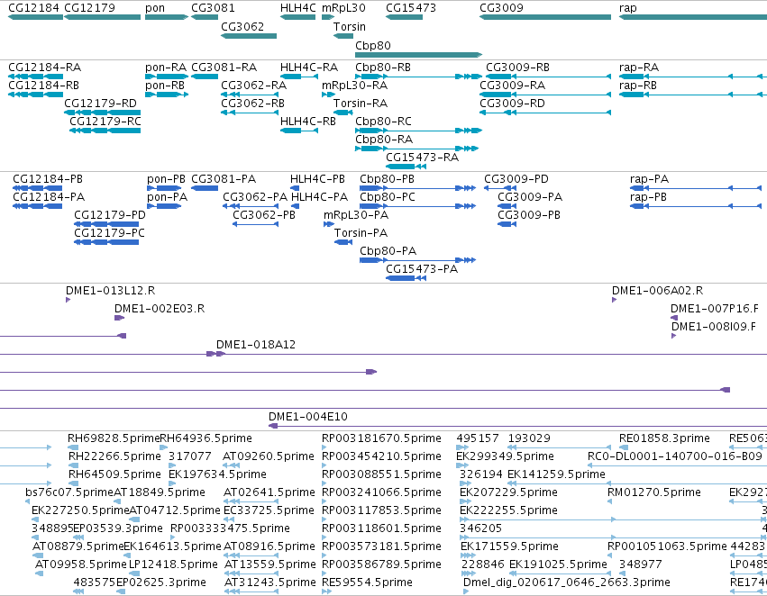This screenshot has height=596, width=767.
Task: Select BAC clone DME1-004E10
Action: point(517,426)
